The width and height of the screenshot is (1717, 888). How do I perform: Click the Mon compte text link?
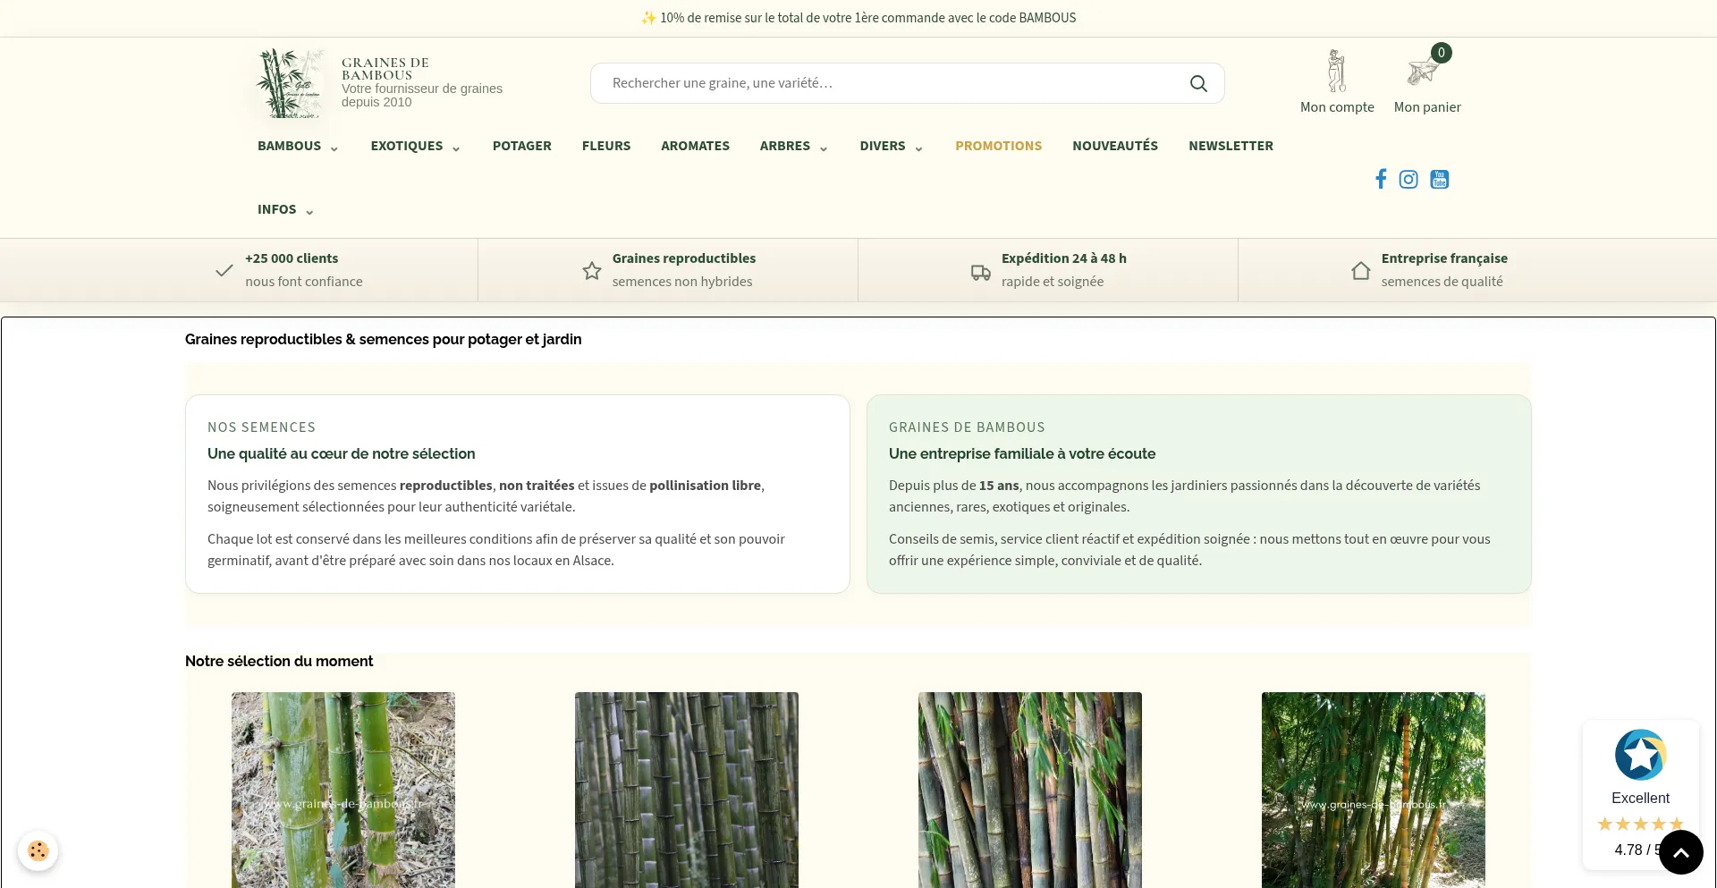pyautogui.click(x=1337, y=107)
